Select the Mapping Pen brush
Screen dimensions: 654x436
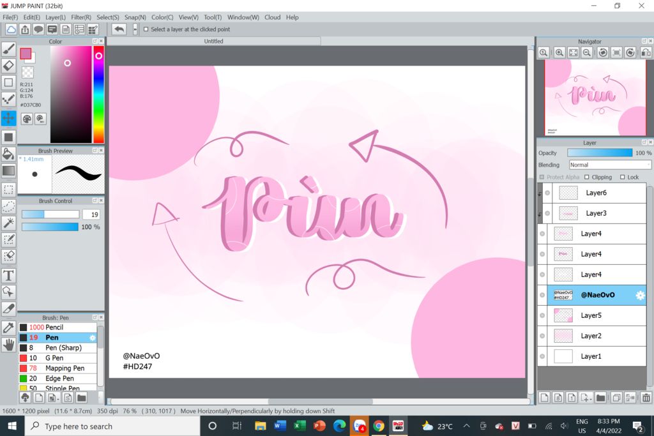57,368
